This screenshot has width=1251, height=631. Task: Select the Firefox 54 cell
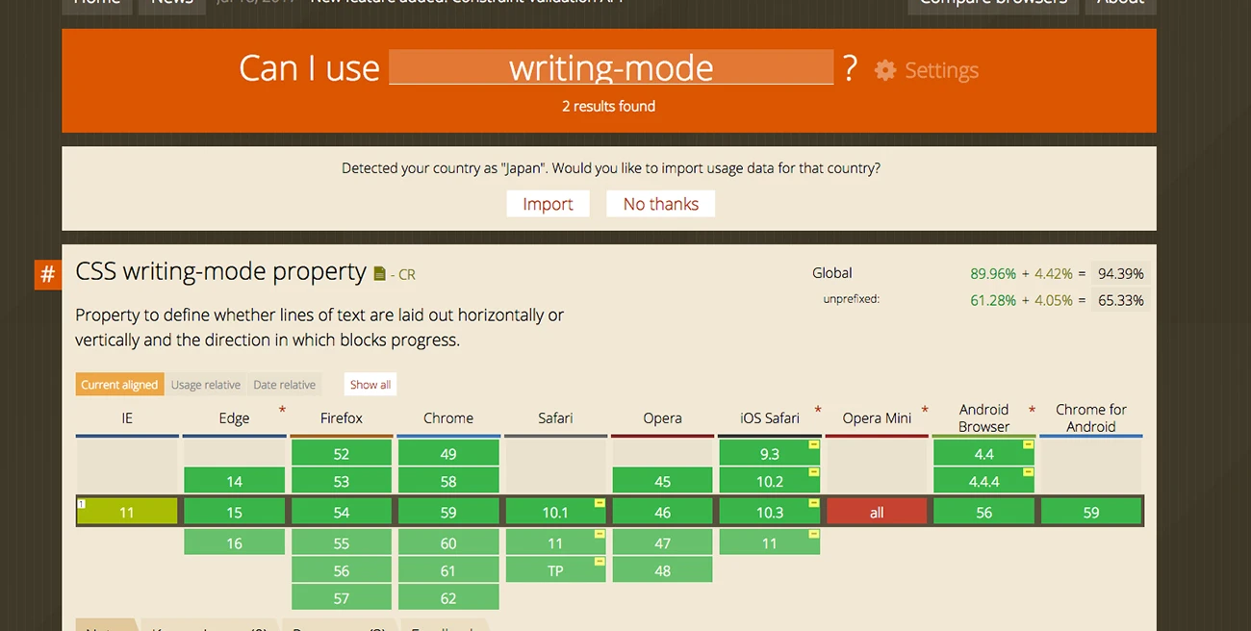point(342,513)
